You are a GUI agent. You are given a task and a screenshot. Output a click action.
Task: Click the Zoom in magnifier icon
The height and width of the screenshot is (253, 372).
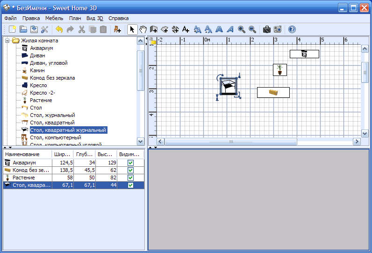[242, 29]
